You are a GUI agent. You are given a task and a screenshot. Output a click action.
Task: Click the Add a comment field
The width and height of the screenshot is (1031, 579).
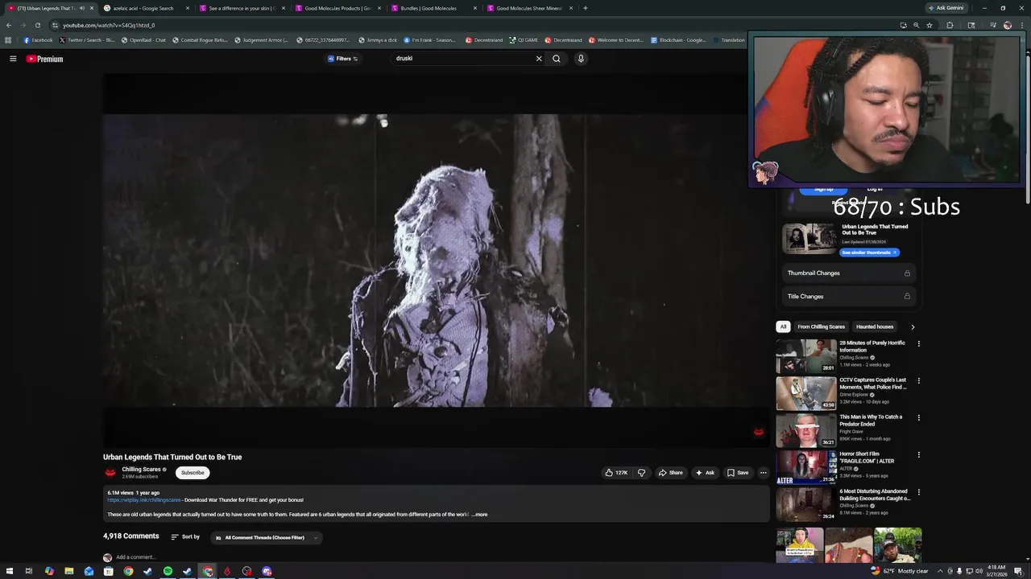click(x=135, y=557)
